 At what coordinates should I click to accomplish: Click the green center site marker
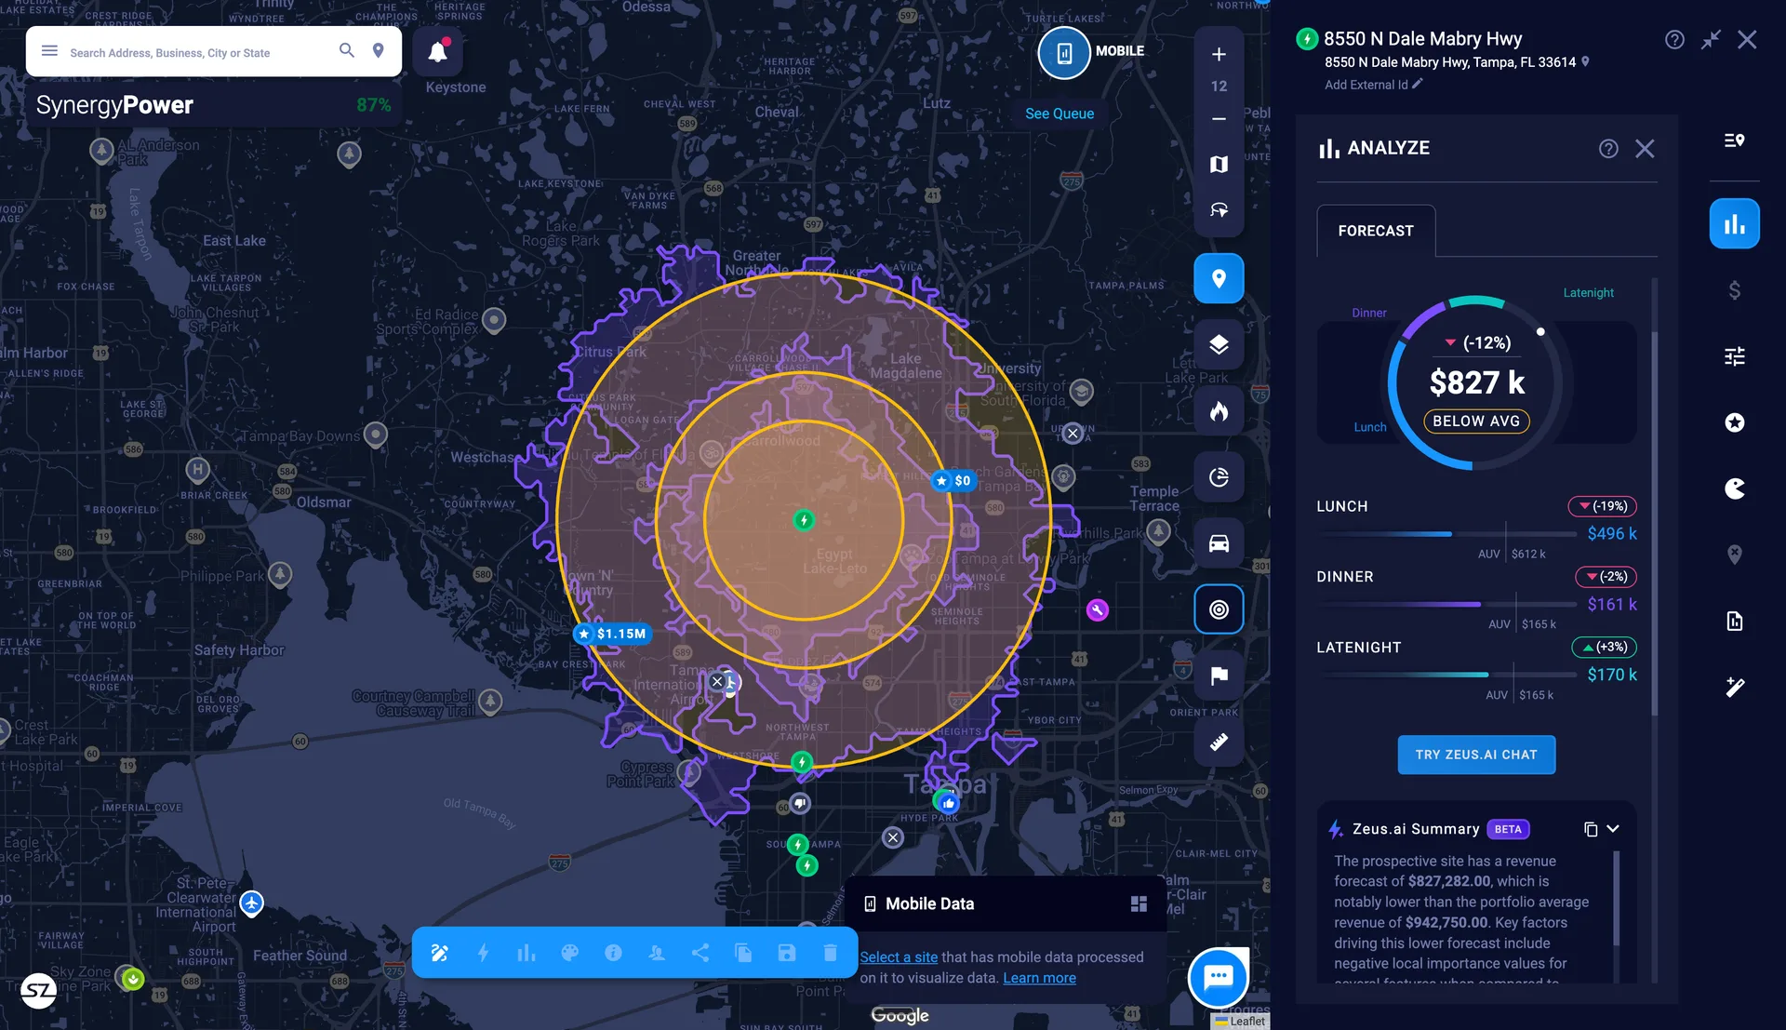point(804,520)
